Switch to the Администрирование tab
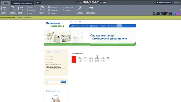The image size is (181, 102). (x=23, y=3)
